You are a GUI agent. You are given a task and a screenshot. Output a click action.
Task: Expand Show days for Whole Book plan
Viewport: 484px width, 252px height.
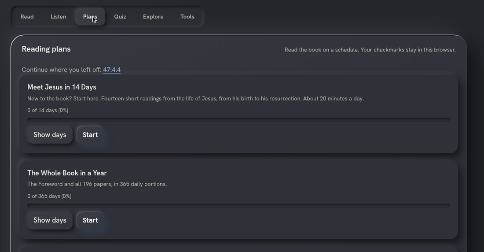tap(50, 220)
